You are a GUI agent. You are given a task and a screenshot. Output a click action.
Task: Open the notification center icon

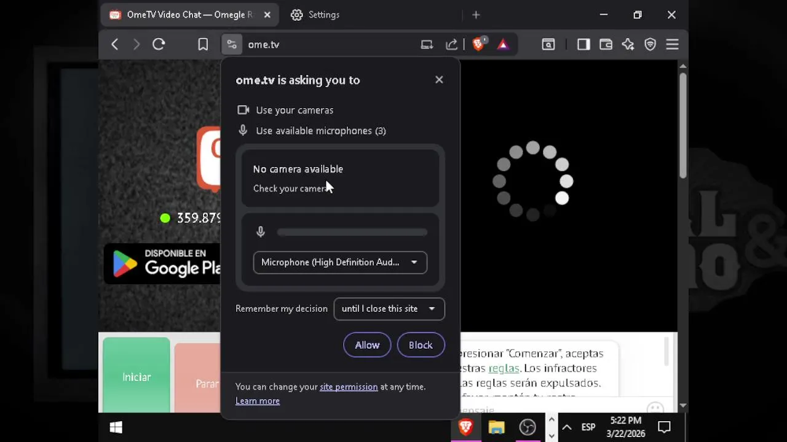[664, 427]
